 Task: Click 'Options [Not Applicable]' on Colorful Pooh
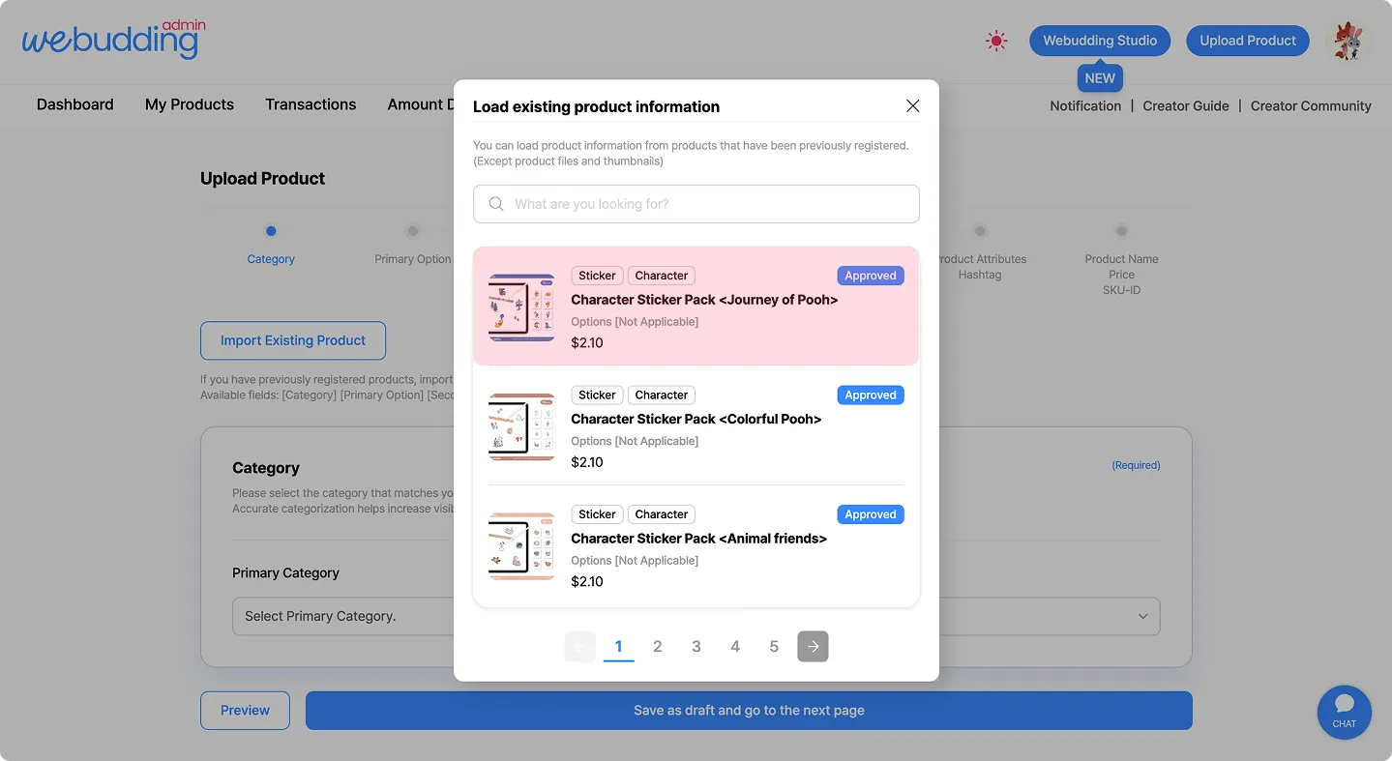pyautogui.click(x=635, y=441)
